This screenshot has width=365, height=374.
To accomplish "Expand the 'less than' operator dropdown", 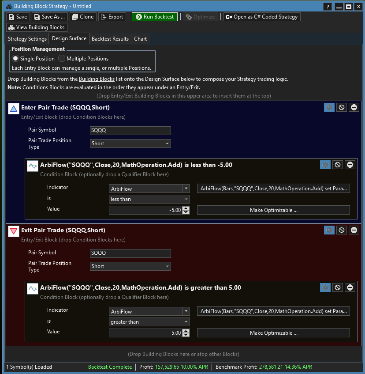I will point(149,199).
